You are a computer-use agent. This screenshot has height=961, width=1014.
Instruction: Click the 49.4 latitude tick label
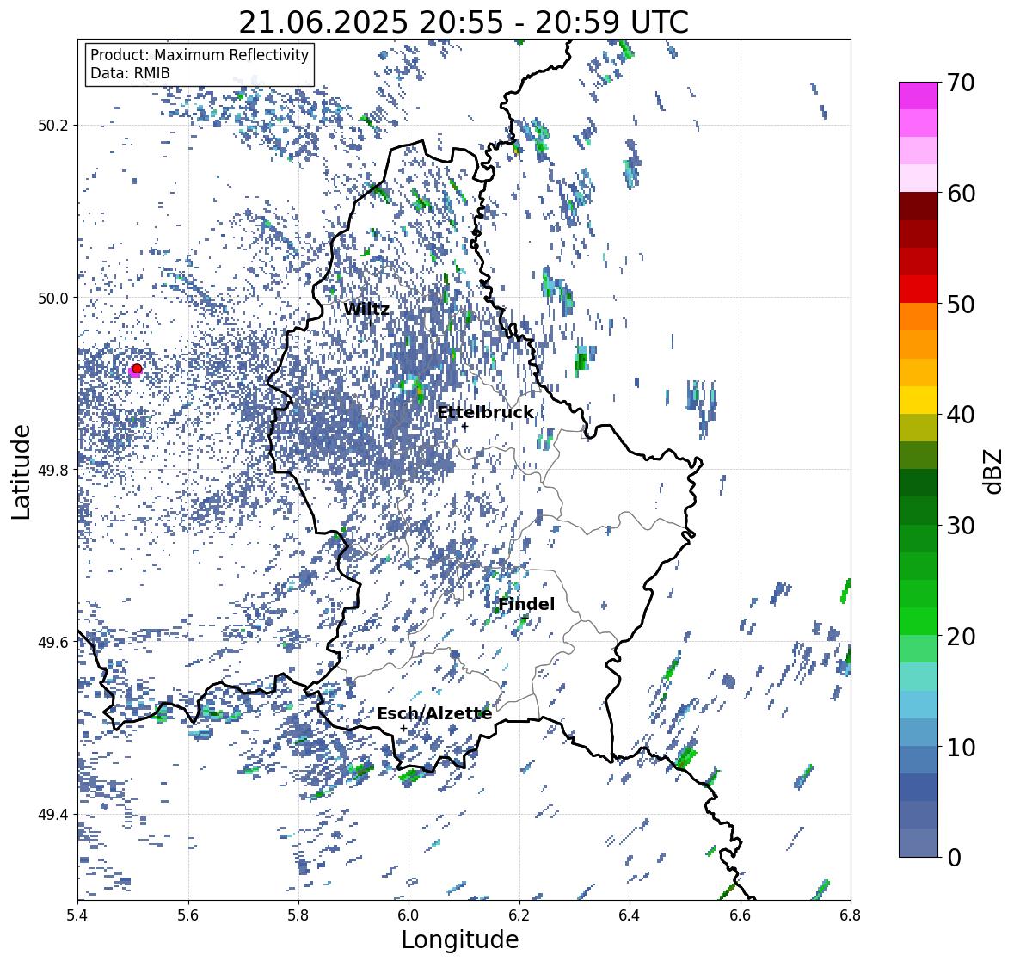coord(53,815)
